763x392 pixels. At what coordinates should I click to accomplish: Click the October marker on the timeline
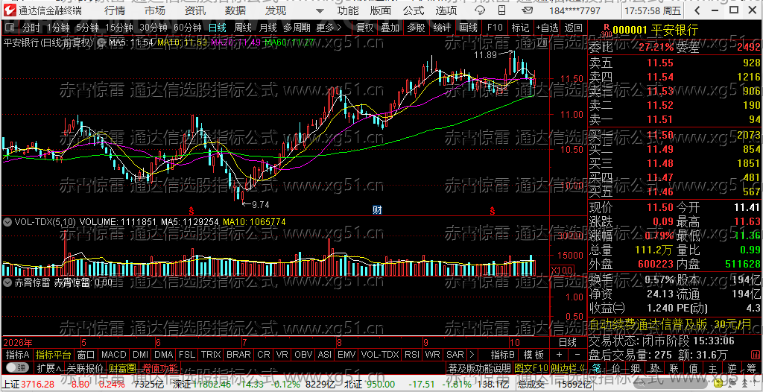(x=513, y=342)
